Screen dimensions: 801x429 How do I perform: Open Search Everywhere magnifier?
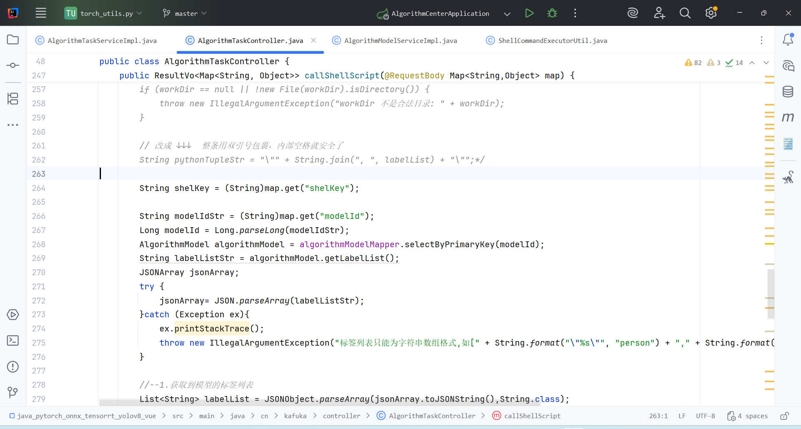coord(685,13)
